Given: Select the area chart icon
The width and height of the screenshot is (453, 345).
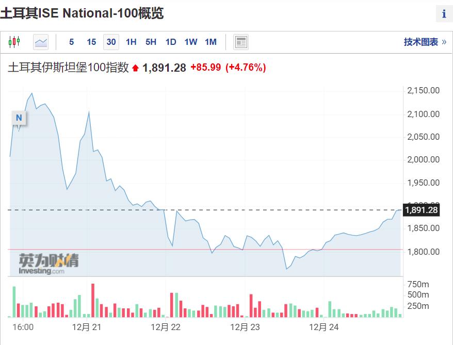Looking at the screenshot, I should tap(41, 42).
